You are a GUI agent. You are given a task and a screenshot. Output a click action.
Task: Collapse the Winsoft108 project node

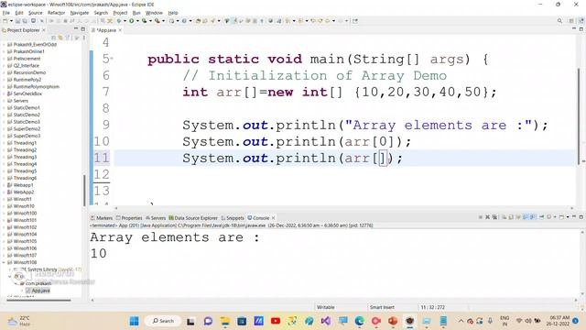tap(4, 262)
